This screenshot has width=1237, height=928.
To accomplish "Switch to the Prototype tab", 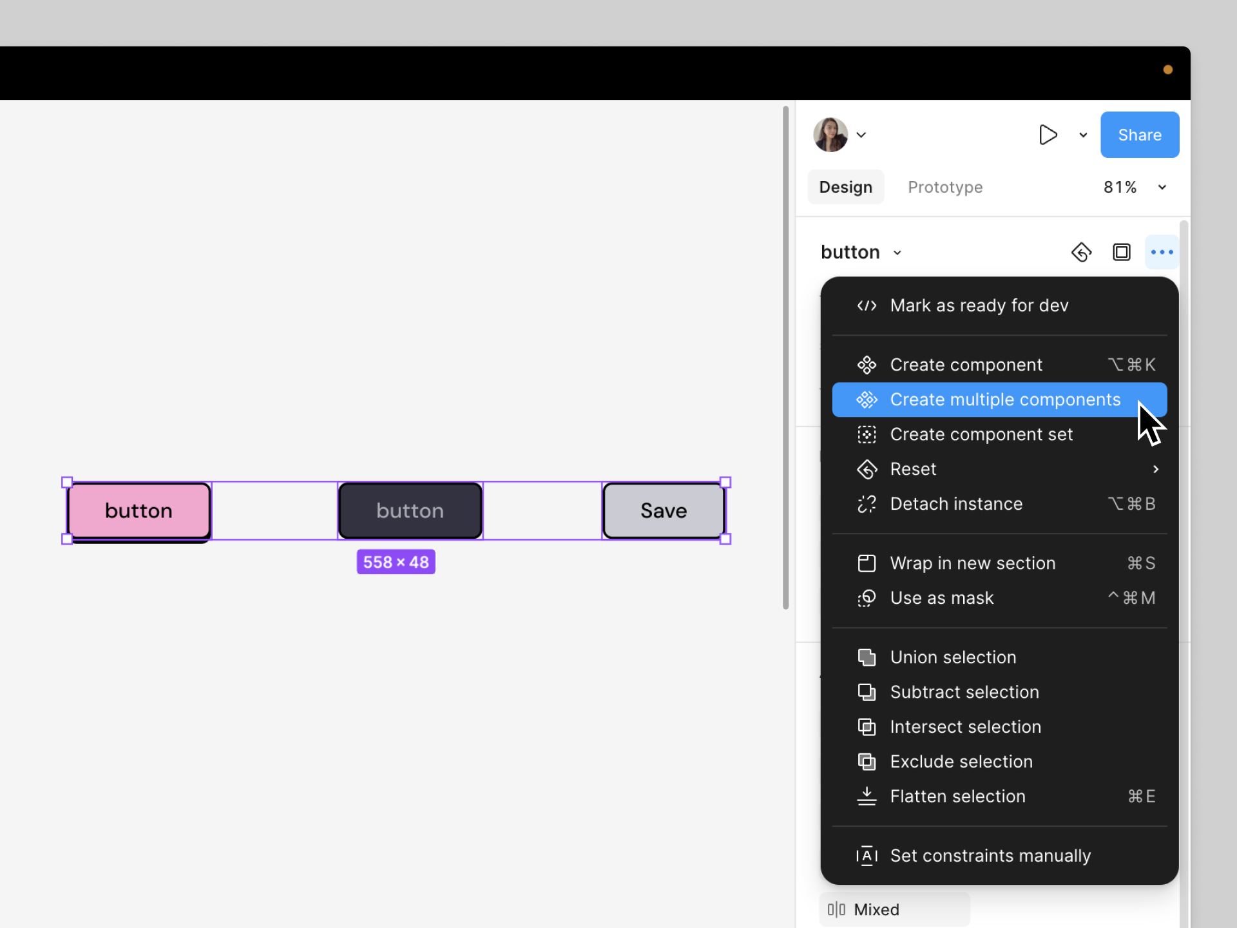I will [x=945, y=187].
